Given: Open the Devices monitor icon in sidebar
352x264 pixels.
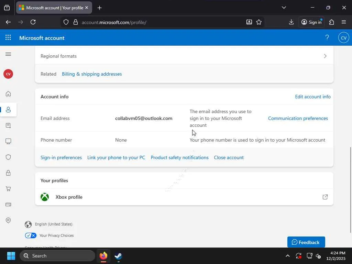Looking at the screenshot, I should coord(8,141).
